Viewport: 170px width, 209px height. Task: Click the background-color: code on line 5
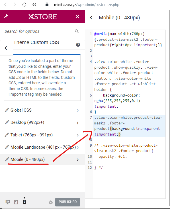point(121,95)
